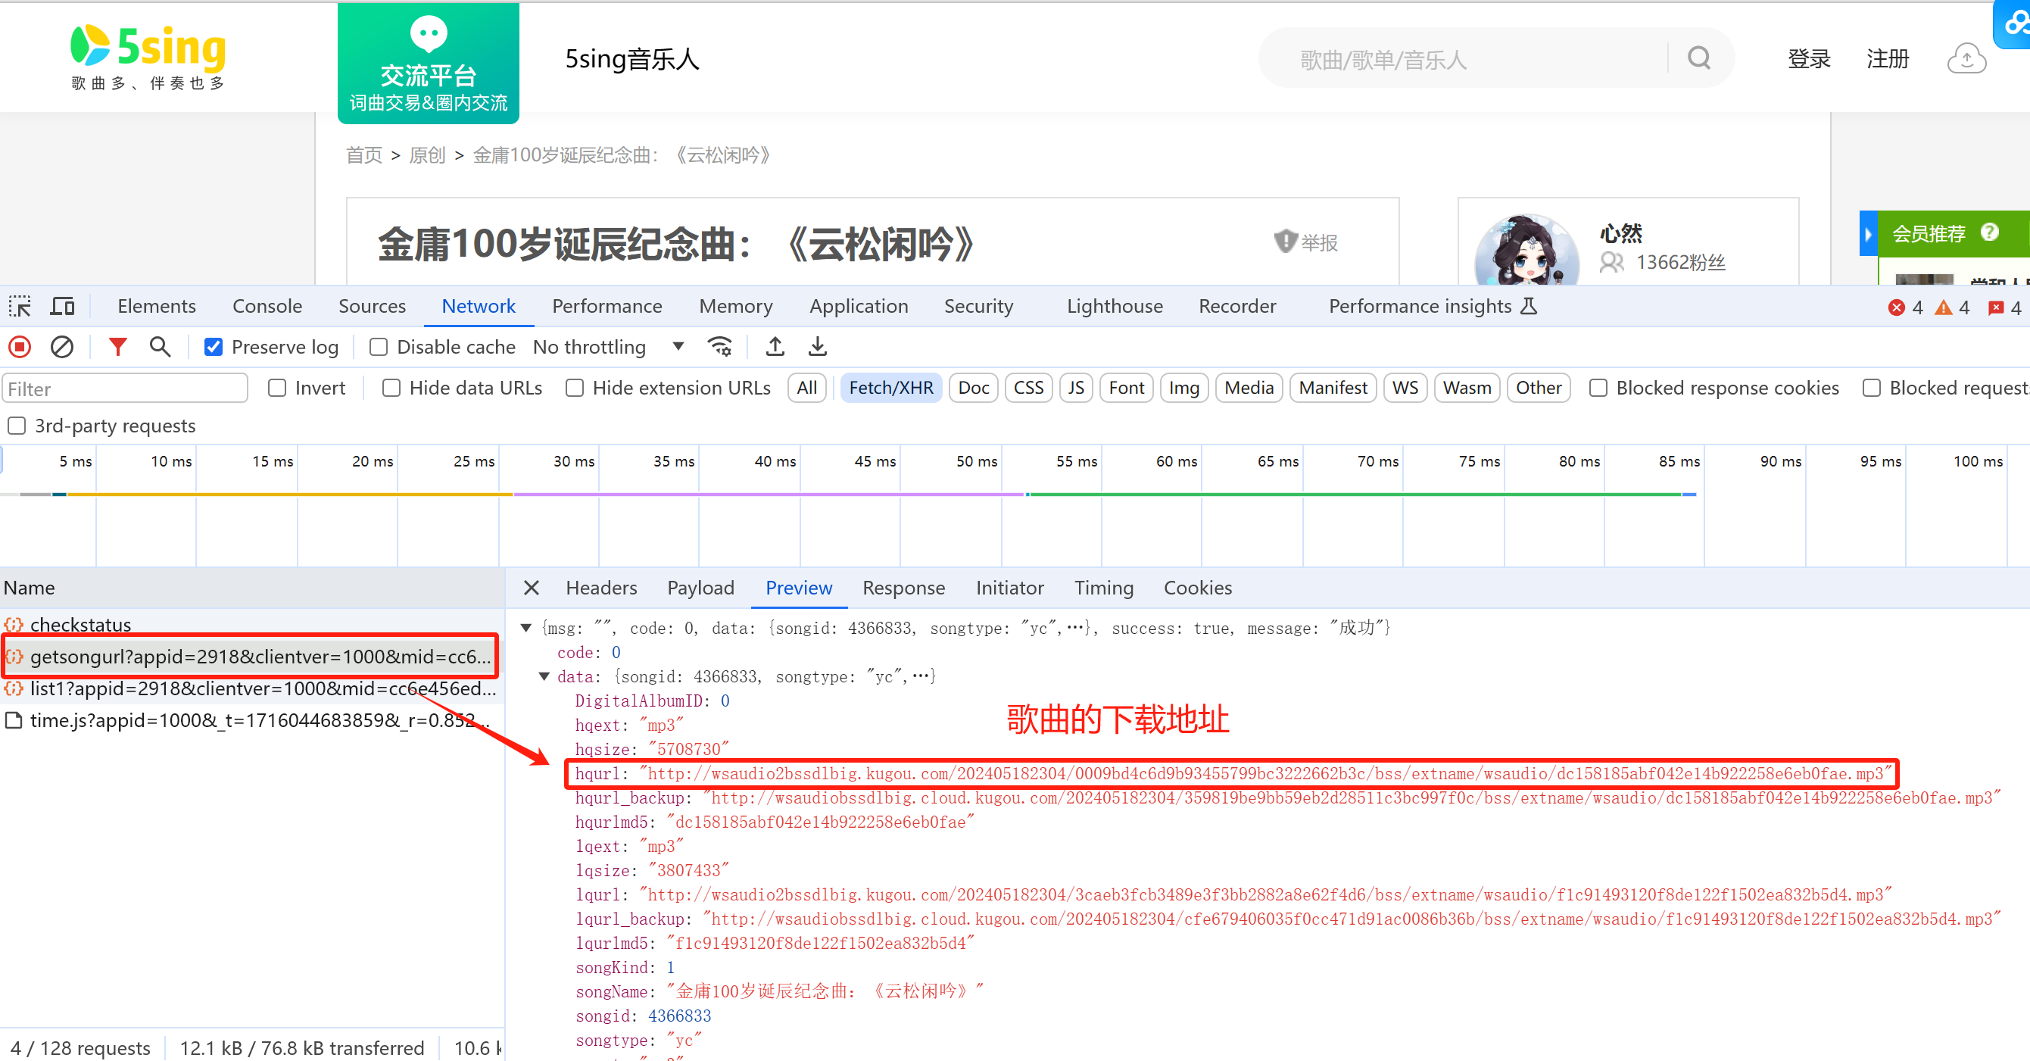
Task: Click the fans icon next to 13662粉丝
Action: 1612,262
